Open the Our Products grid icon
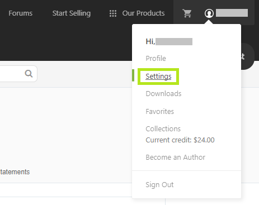259x205 pixels. (x=113, y=13)
